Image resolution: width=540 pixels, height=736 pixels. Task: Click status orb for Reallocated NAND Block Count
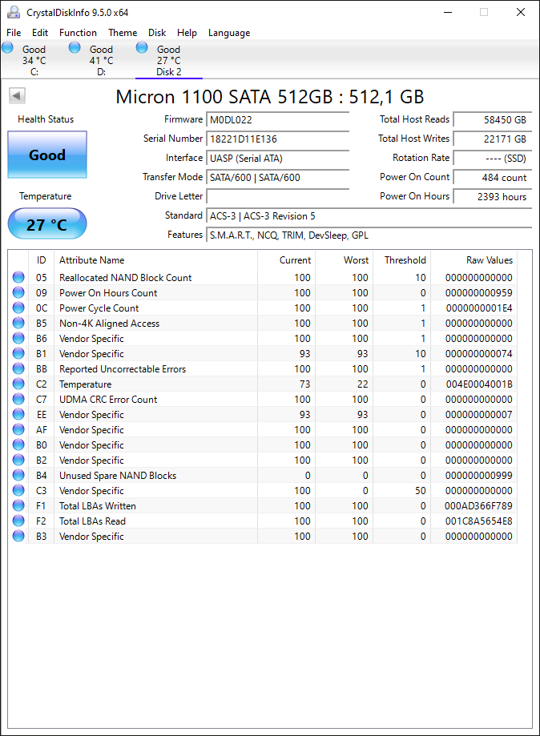point(18,277)
